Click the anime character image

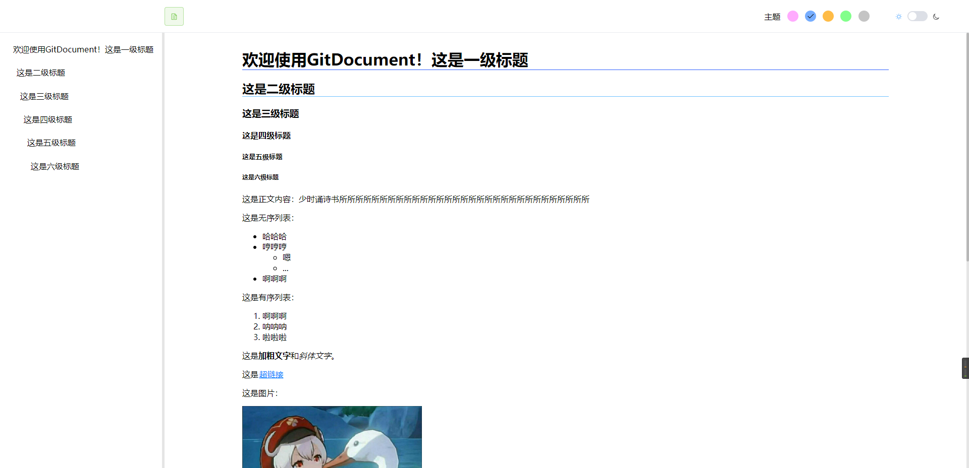(x=332, y=437)
